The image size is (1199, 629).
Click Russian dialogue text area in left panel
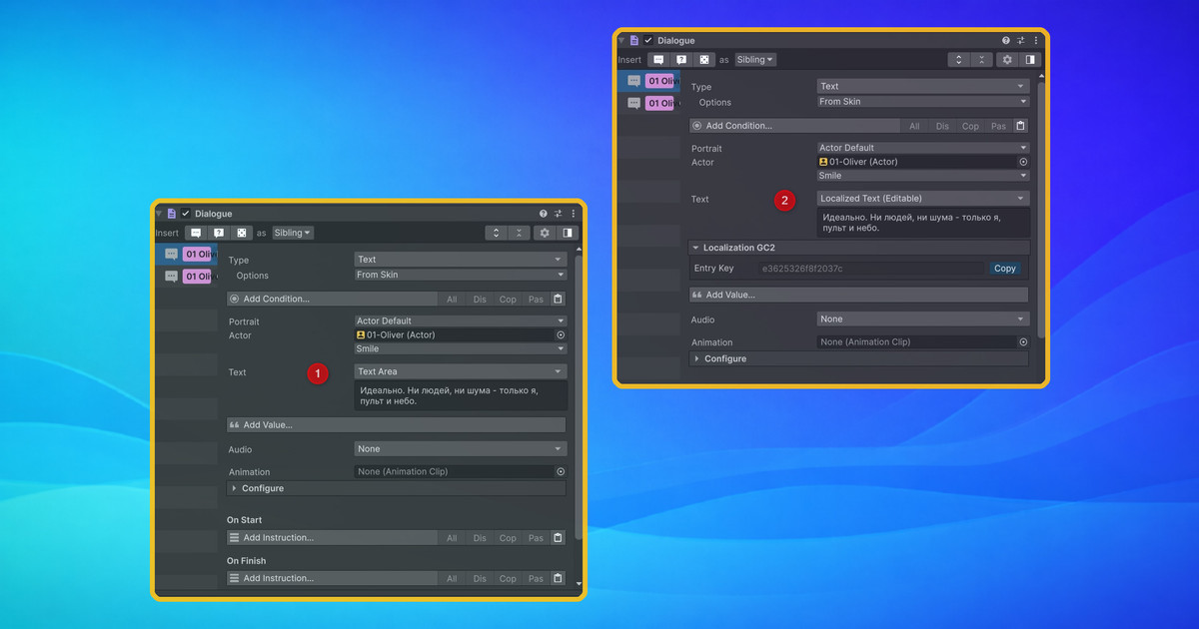click(461, 395)
